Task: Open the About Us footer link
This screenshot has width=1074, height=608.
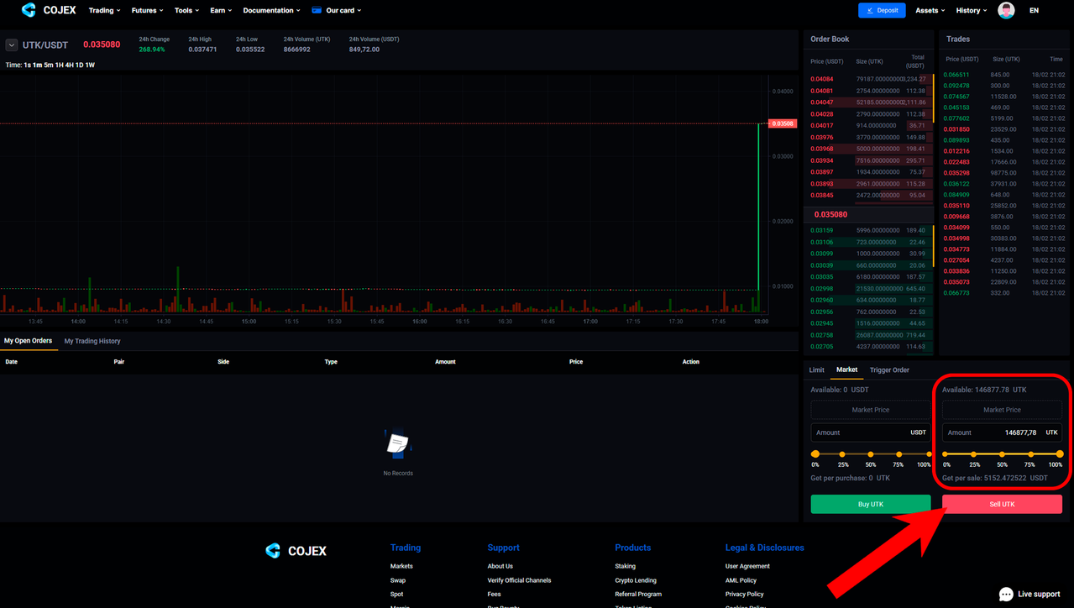Action: pyautogui.click(x=500, y=566)
